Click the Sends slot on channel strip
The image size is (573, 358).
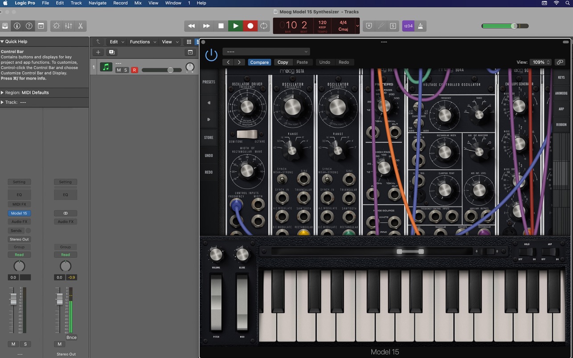coord(16,231)
